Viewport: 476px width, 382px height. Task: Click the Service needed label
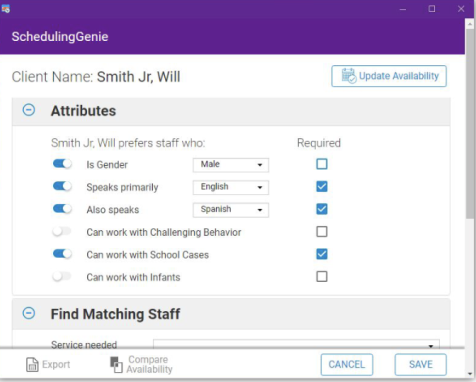pyautogui.click(x=84, y=345)
